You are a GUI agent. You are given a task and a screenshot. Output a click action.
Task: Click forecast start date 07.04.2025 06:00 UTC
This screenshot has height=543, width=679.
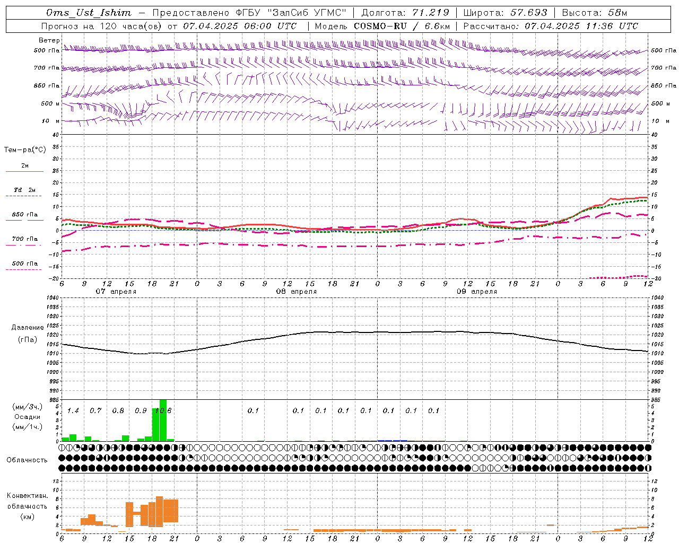(x=240, y=26)
